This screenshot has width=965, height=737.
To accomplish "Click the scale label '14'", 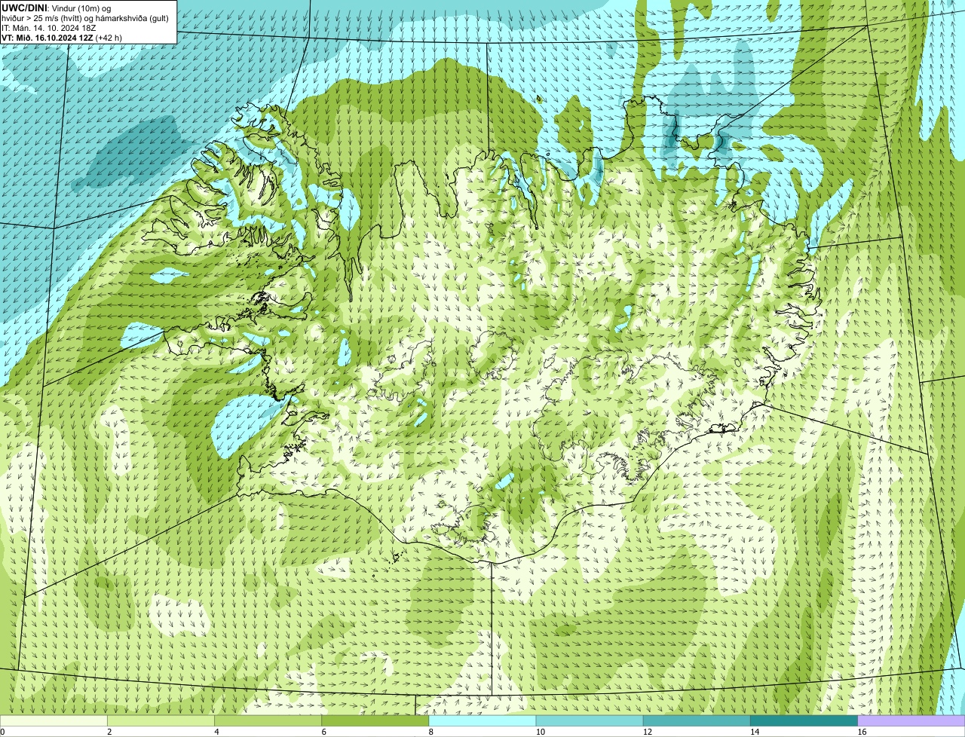I will coord(755,732).
